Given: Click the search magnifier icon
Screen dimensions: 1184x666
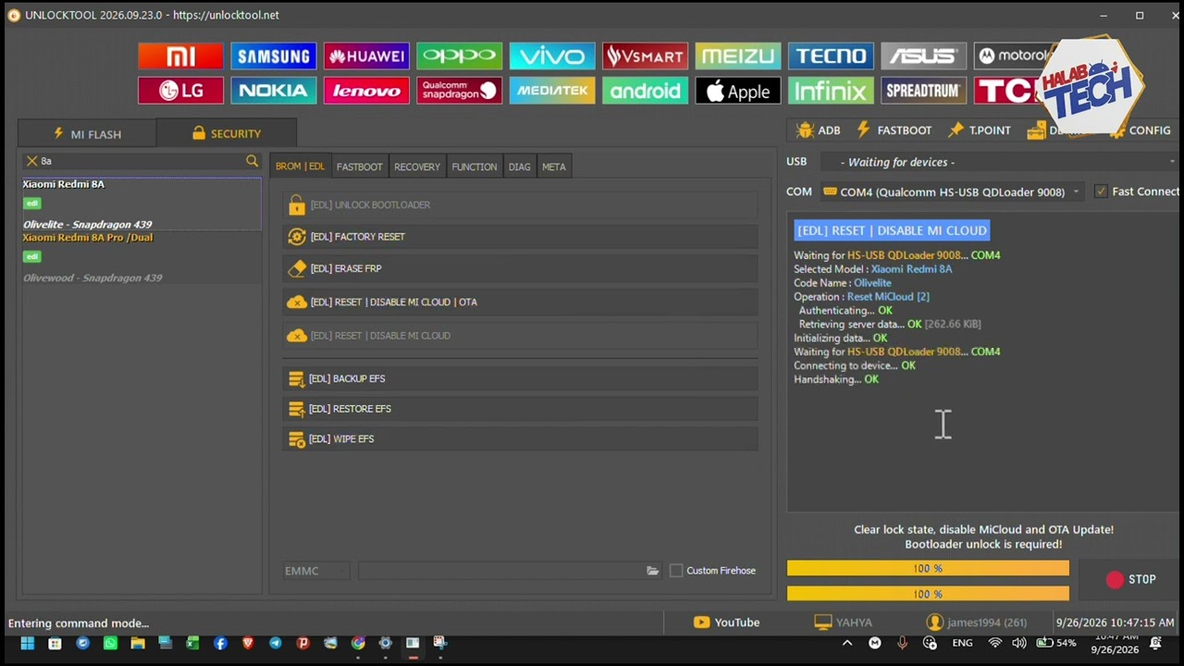Looking at the screenshot, I should click(x=252, y=161).
